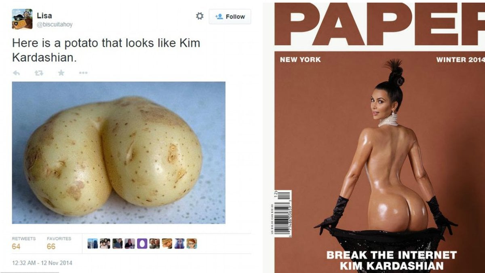Open the cartoon redhead avatar at row end
This screenshot has width=485, height=273.
192,243
